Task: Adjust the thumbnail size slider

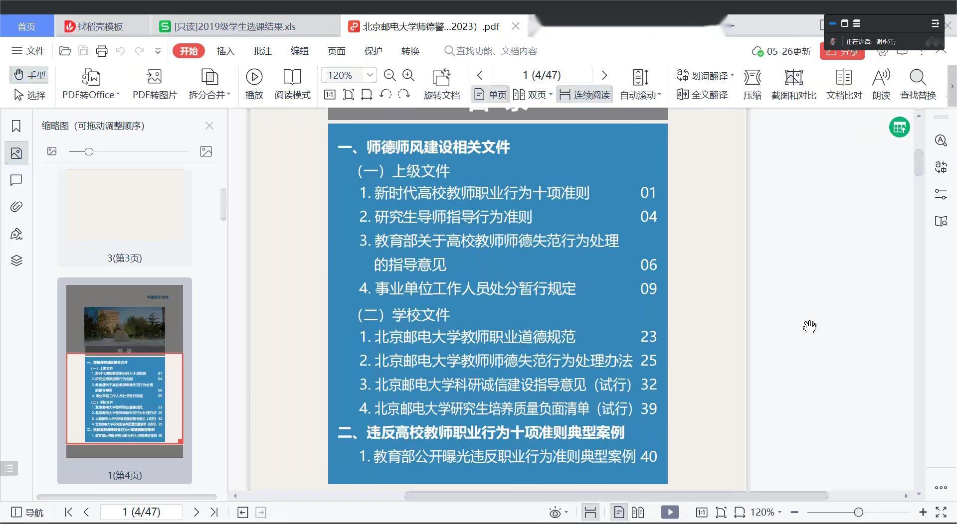Action: pos(89,151)
